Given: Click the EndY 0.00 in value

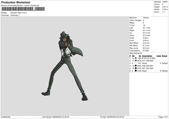Looking at the screenshot, I should tap(146, 41).
